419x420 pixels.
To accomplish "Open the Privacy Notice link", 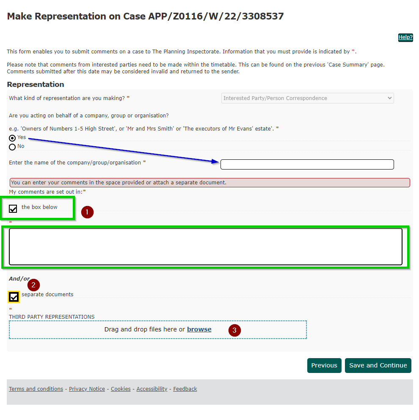I will (87, 389).
